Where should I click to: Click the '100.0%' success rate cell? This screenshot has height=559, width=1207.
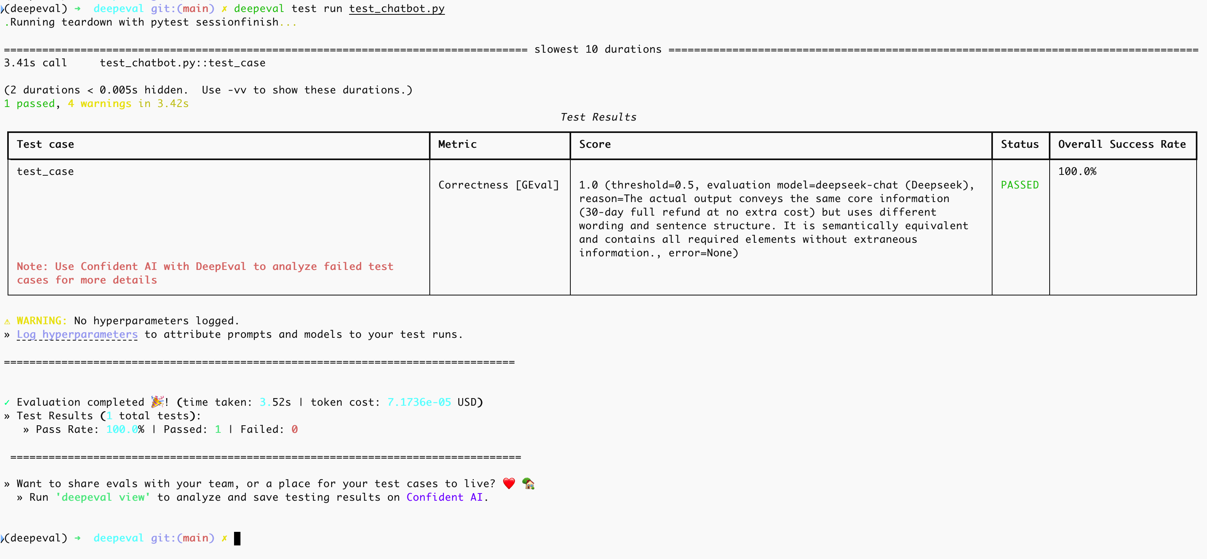[1077, 172]
